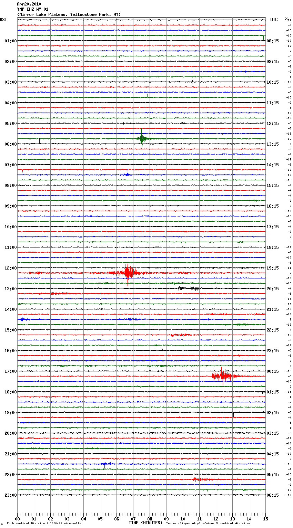The width and height of the screenshot is (293, 528).
Task: Click the Mirror Lake Plateau location subtitle
Action: [69, 14]
